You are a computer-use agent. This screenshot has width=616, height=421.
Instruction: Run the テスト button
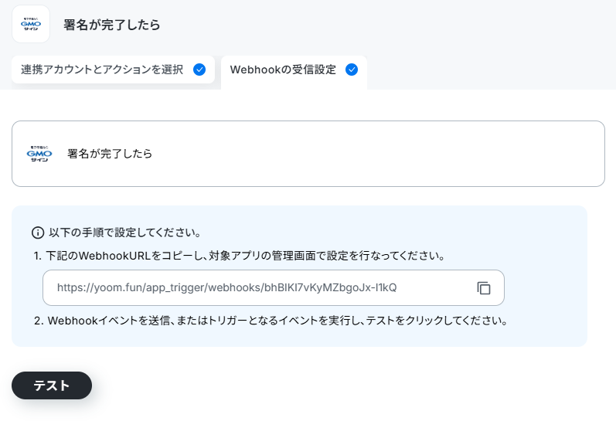pos(52,385)
